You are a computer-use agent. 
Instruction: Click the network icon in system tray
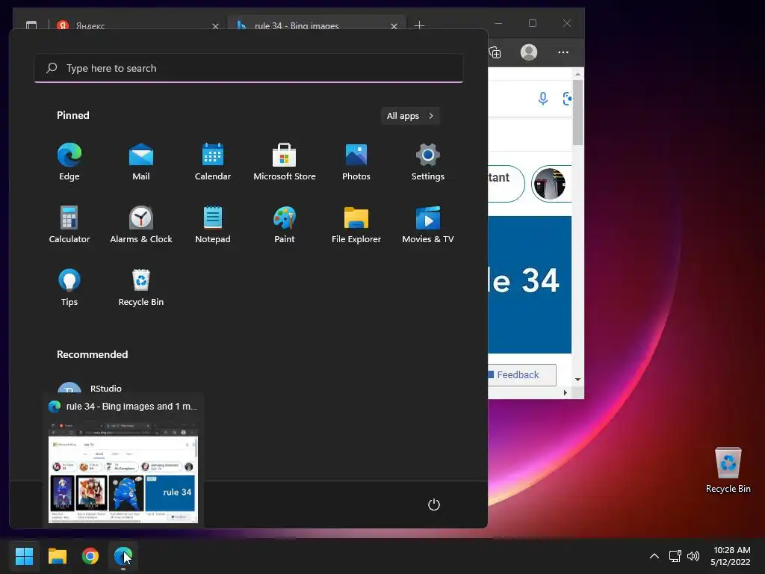coord(675,556)
